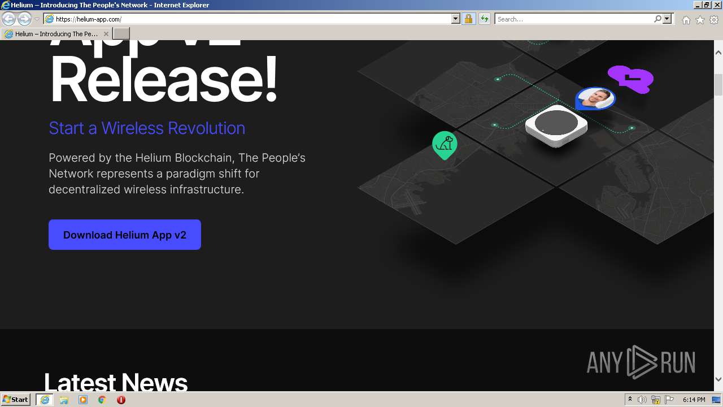
Task: Click the Download Helium App v2 button
Action: (x=125, y=235)
